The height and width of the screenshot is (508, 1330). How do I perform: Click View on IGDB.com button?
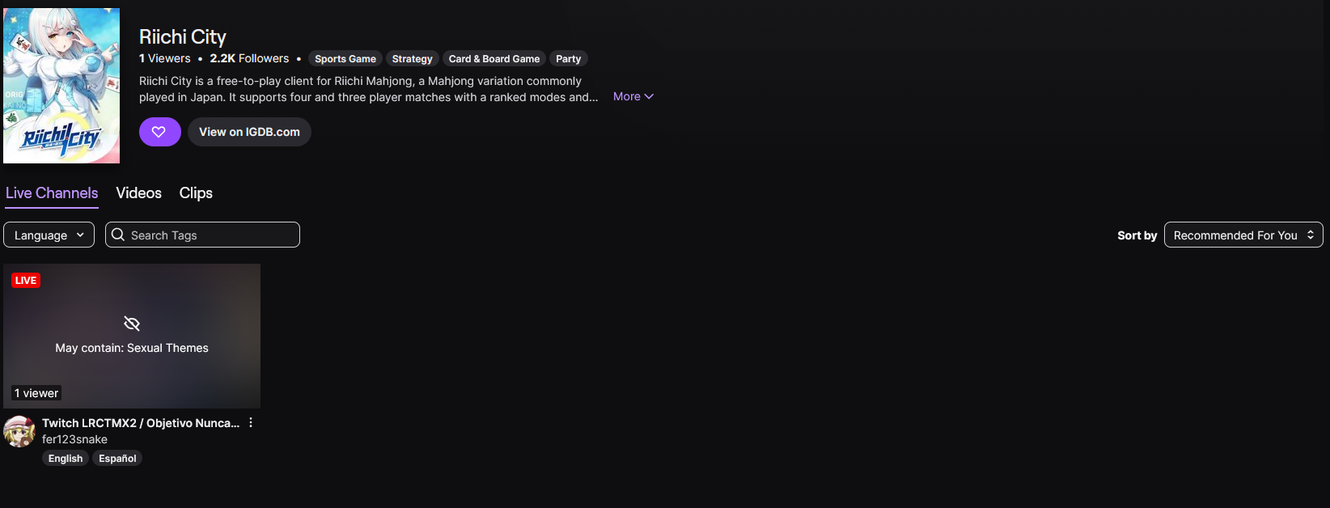pos(249,132)
